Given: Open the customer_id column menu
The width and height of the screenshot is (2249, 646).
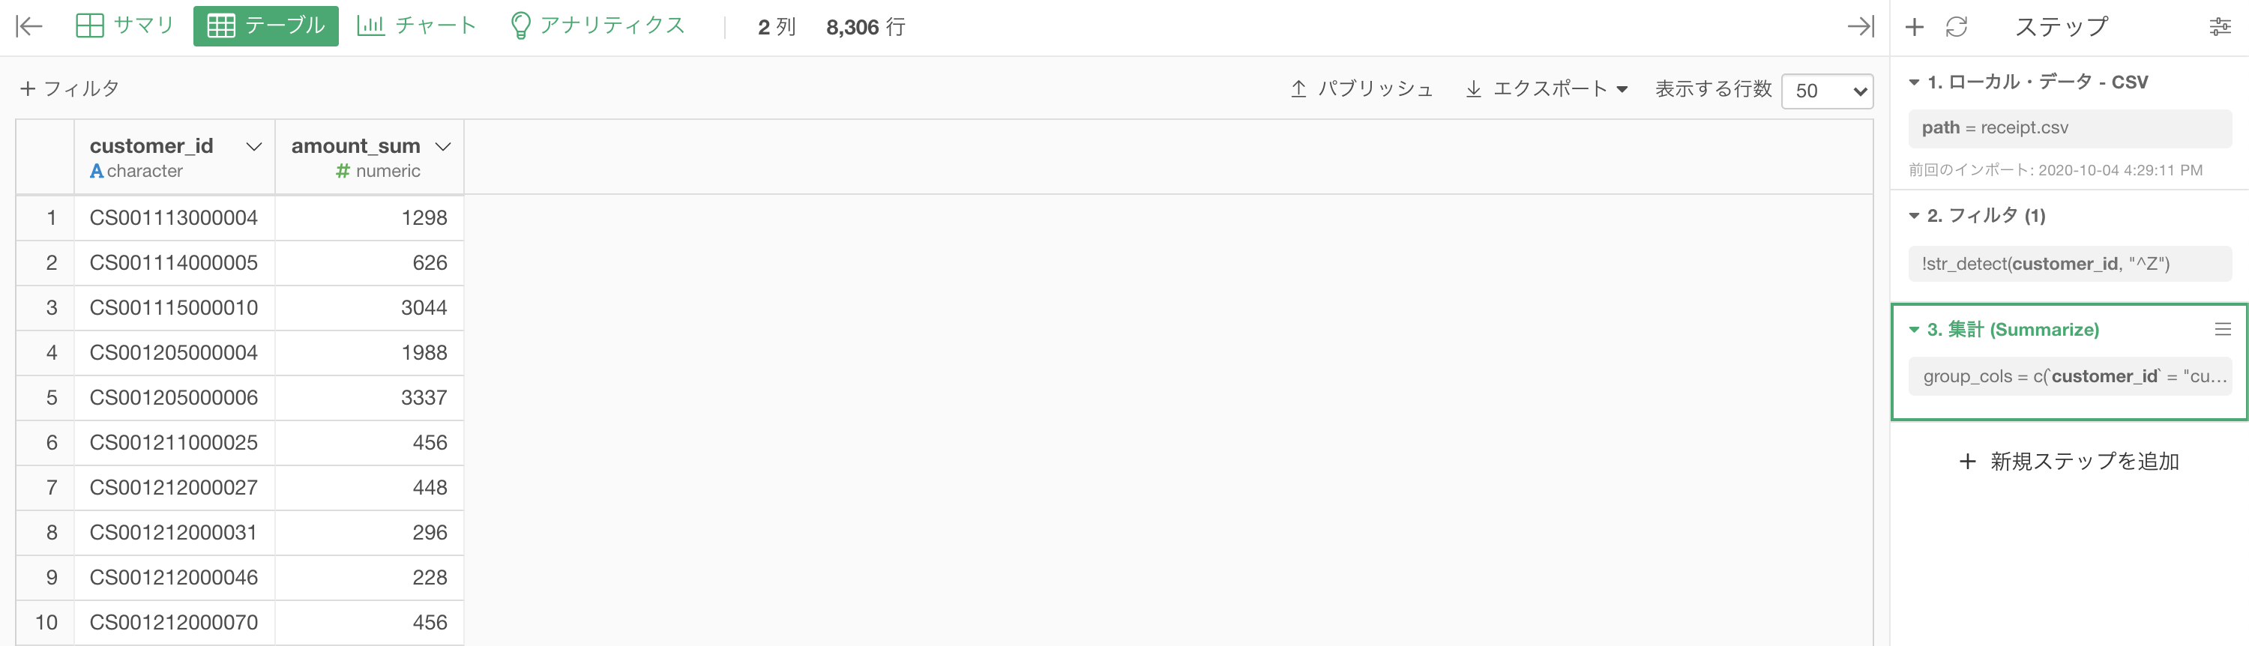Looking at the screenshot, I should 254,147.
